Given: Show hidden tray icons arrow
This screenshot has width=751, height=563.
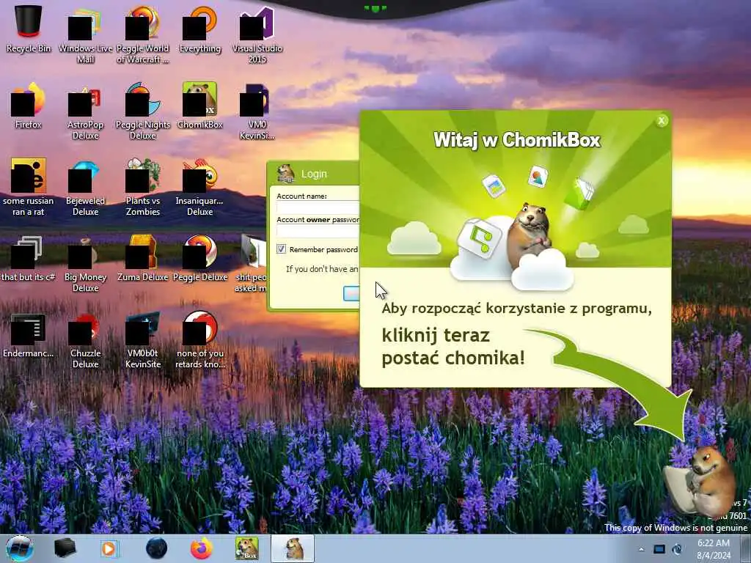Looking at the screenshot, I should coord(642,549).
